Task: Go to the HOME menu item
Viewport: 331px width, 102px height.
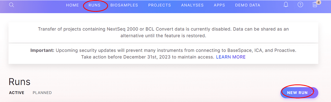Action: pyautogui.click(x=73, y=5)
